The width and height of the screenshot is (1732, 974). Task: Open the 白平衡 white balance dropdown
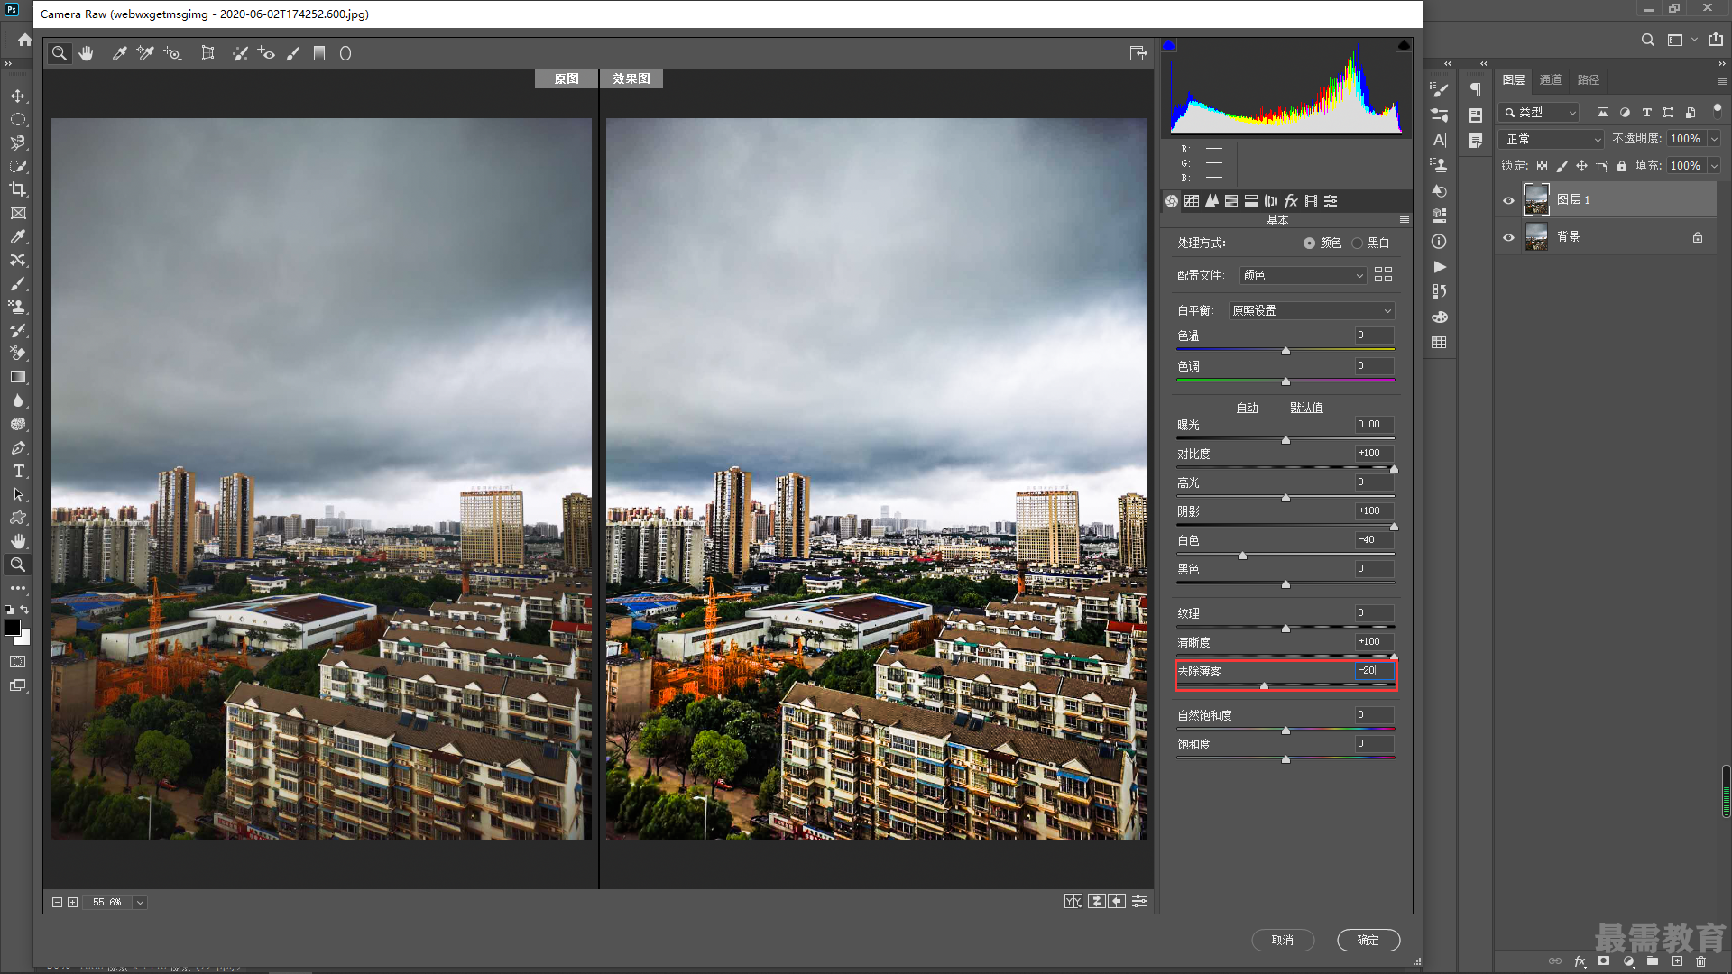1312,310
